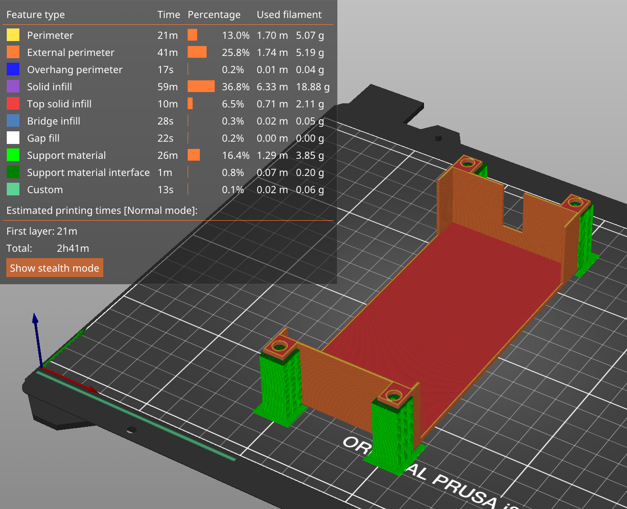Click the 25.8% External perimeter percentage
Viewport: 627px width, 509px height.
click(235, 52)
